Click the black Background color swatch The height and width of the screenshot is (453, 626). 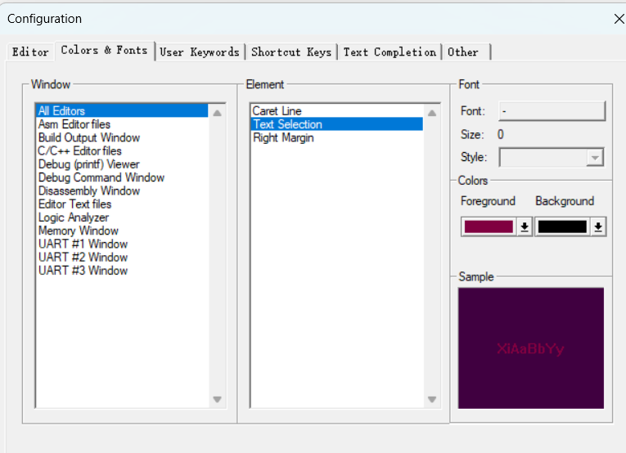[x=562, y=227]
